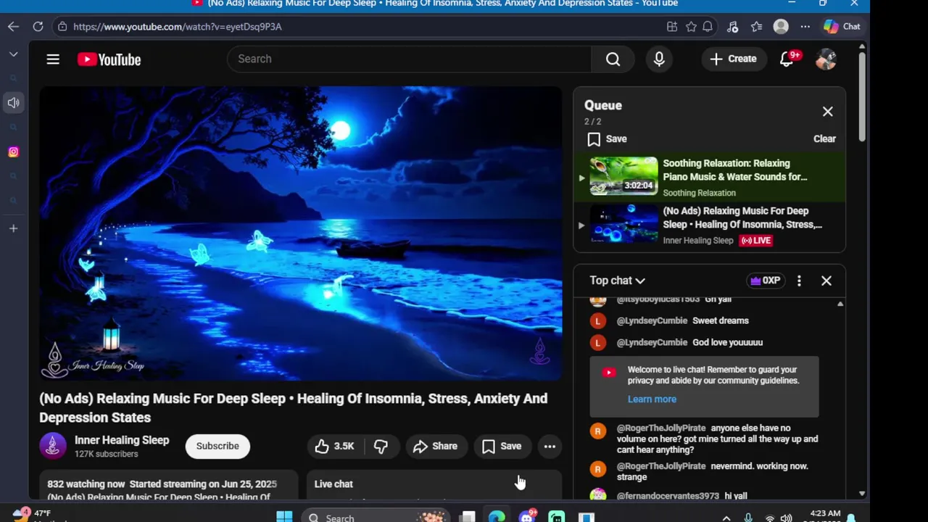928x522 pixels.
Task: Click the audio tab in vertical tab strip
Action: coord(13,103)
